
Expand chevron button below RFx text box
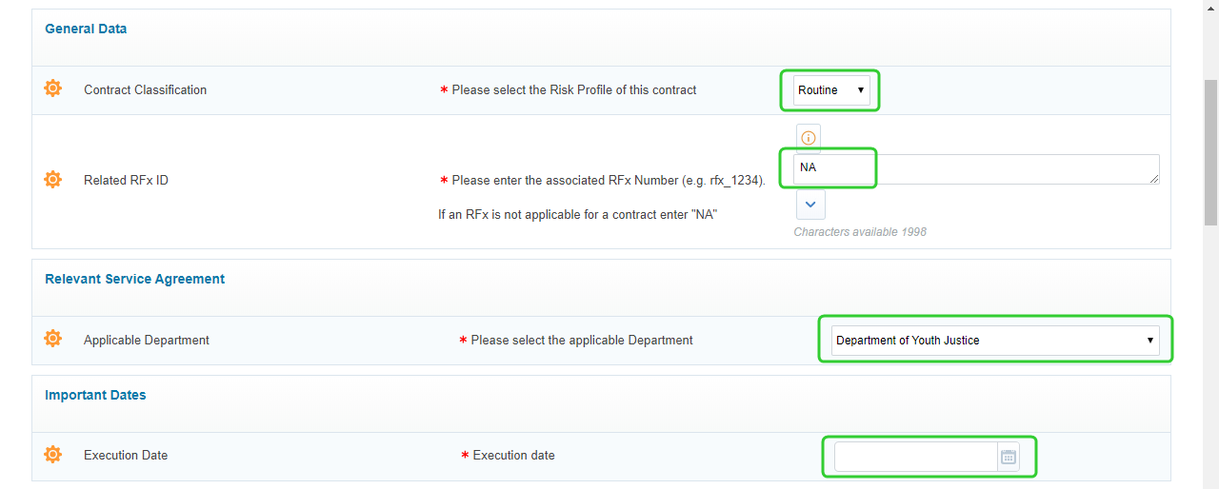(x=810, y=205)
